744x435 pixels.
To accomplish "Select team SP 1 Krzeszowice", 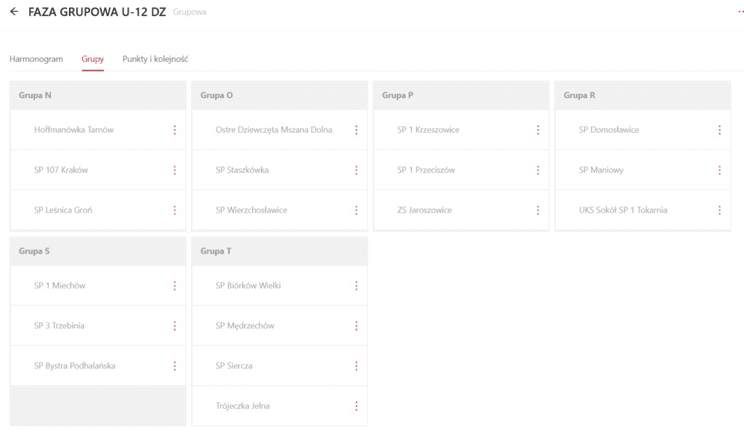I will click(x=428, y=130).
